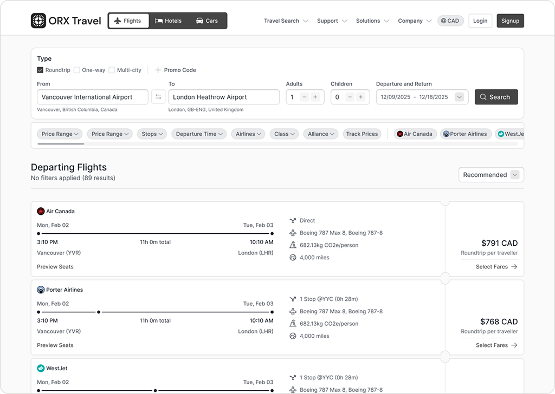Check the One-way checkbox
Image resolution: width=555 pixels, height=394 pixels.
[x=76, y=70]
